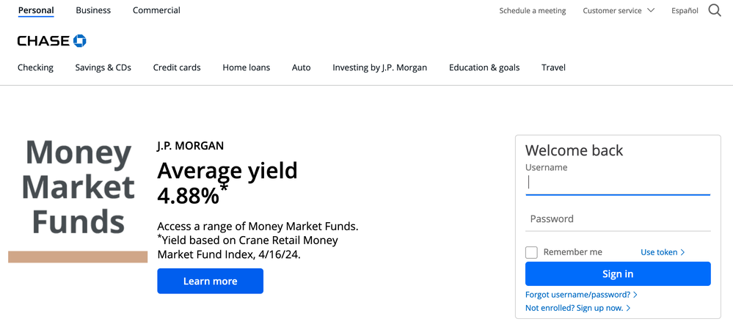Click Not enrolled? Sign up now

coord(577,308)
